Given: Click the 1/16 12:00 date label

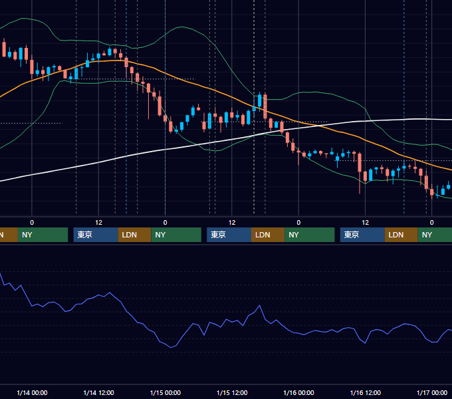Looking at the screenshot, I should point(365,392).
